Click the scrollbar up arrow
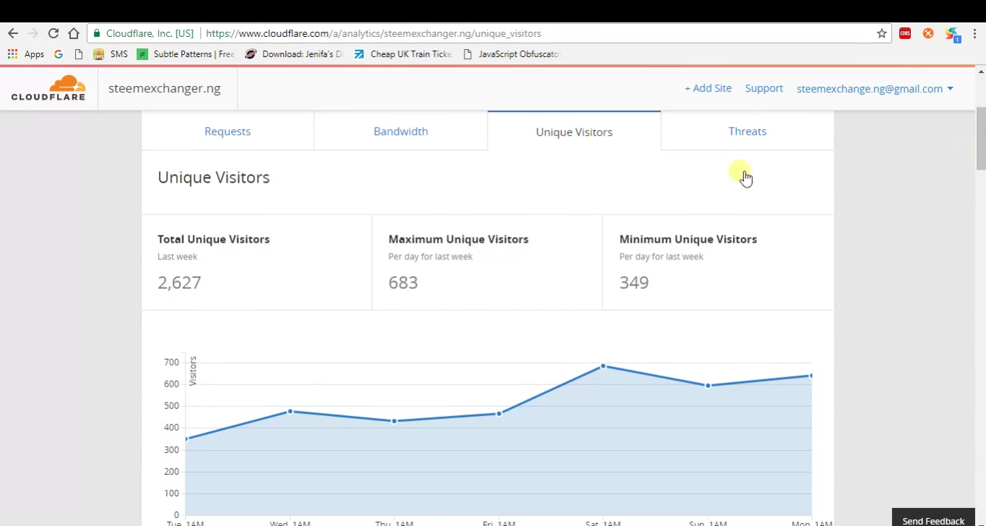986x526 pixels. pyautogui.click(x=981, y=72)
